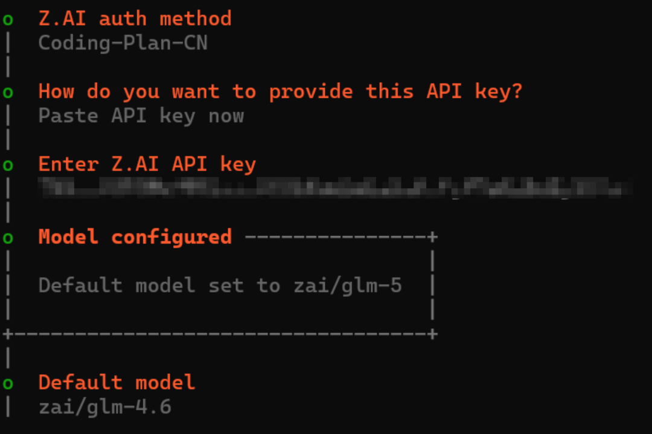
Task: Select the Z.AI auth method heading
Action: [x=135, y=19]
